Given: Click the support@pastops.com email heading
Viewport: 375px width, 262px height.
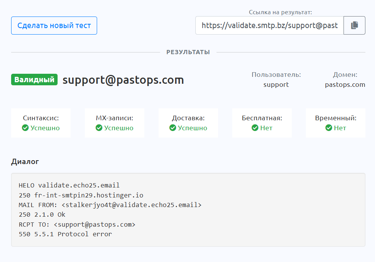Looking at the screenshot, I should point(123,80).
